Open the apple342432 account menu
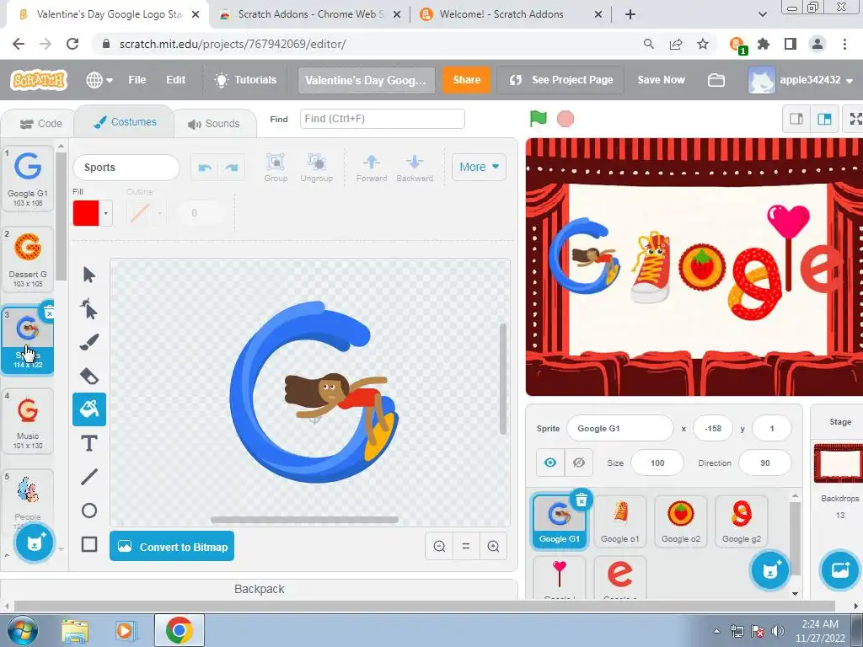This screenshot has width=863, height=647. (801, 80)
